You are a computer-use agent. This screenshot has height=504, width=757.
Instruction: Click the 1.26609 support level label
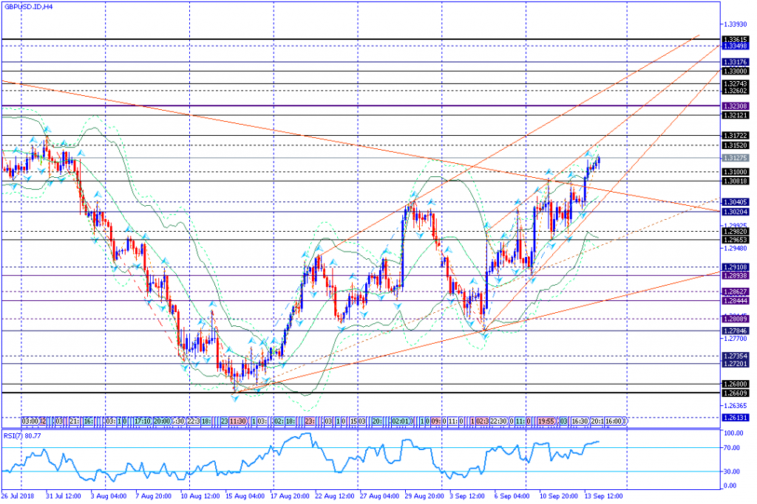735,393
